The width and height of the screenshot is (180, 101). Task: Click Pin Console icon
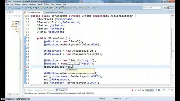(x=156, y=90)
